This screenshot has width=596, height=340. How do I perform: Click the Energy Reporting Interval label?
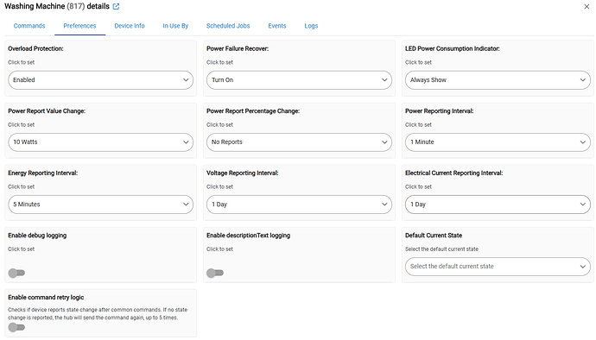click(43, 173)
